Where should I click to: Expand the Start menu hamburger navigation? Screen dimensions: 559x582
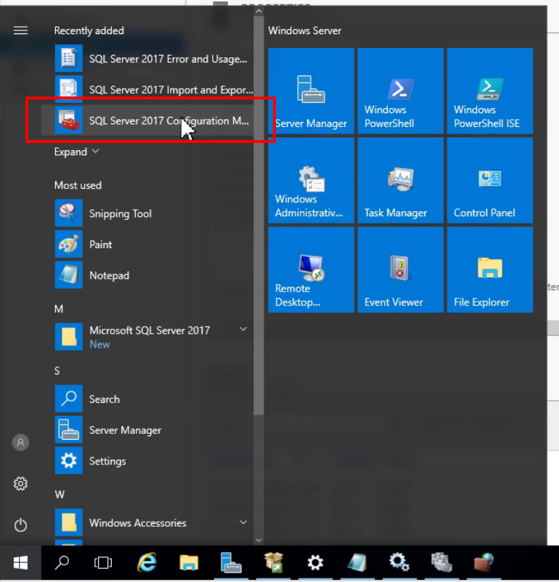click(x=20, y=30)
